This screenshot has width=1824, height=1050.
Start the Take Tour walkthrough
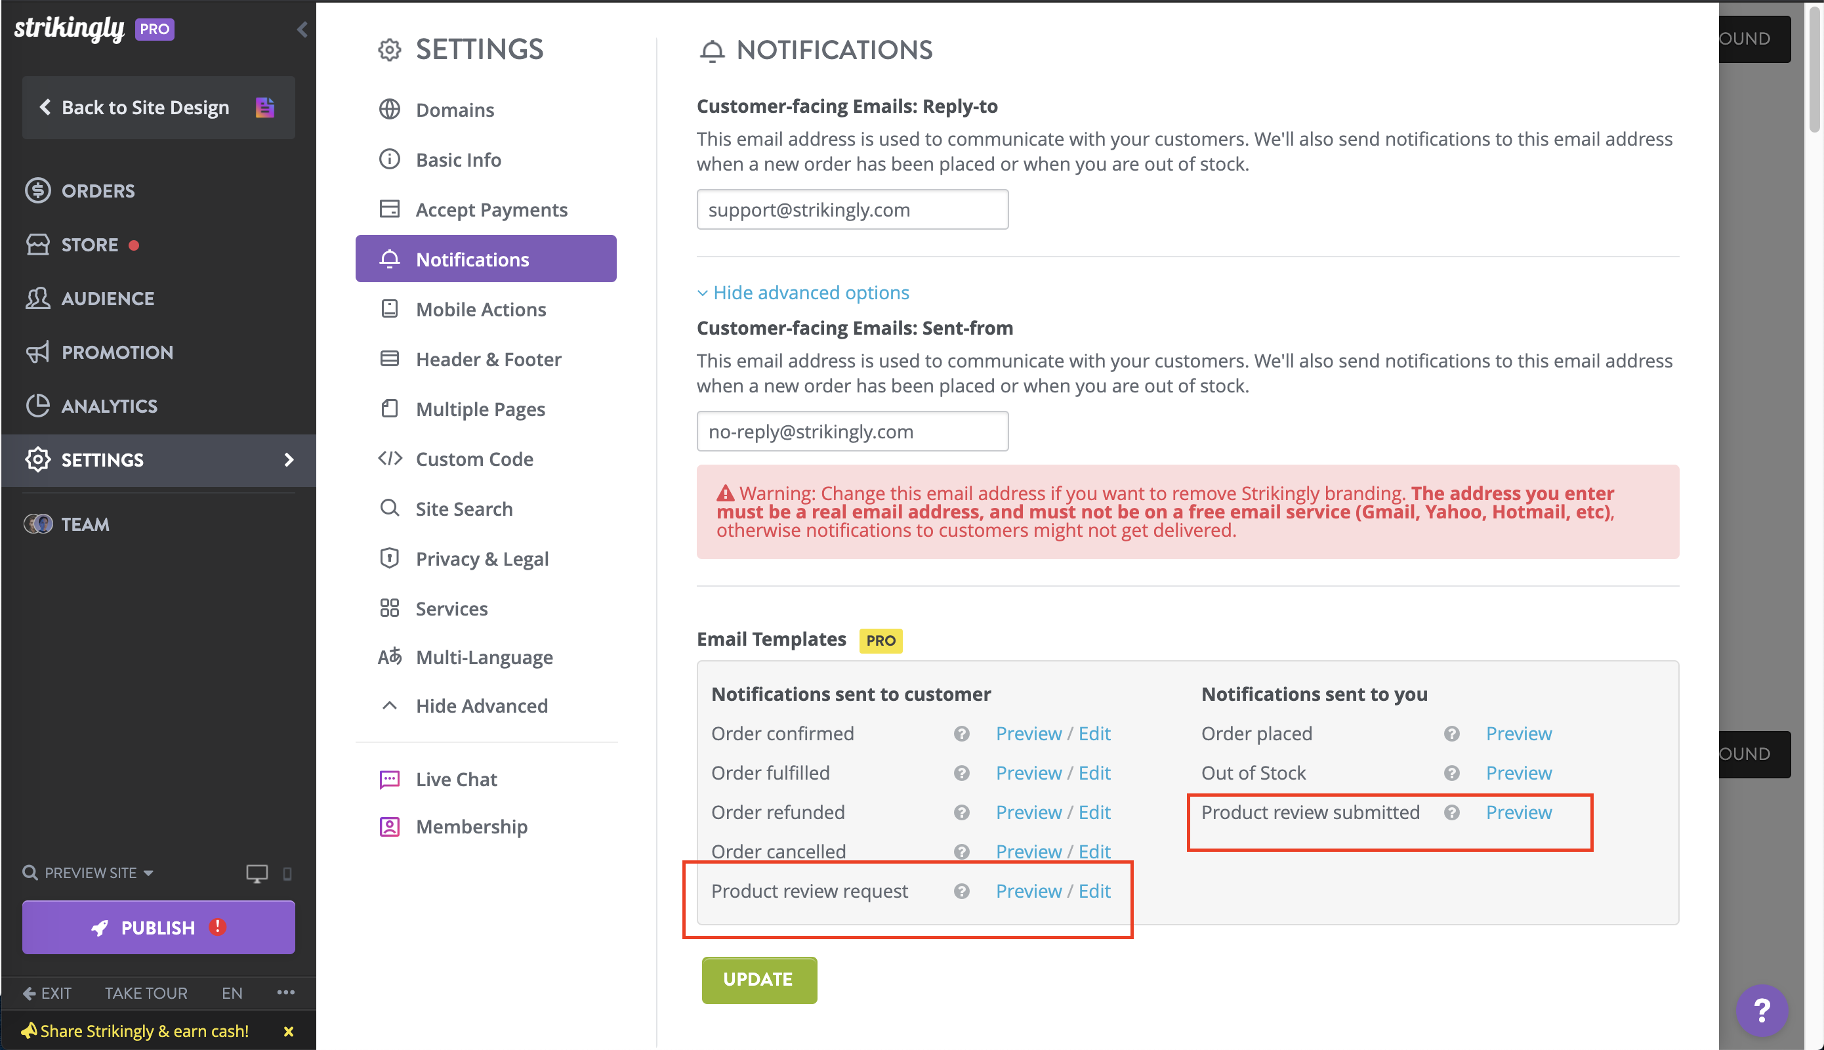coord(146,993)
